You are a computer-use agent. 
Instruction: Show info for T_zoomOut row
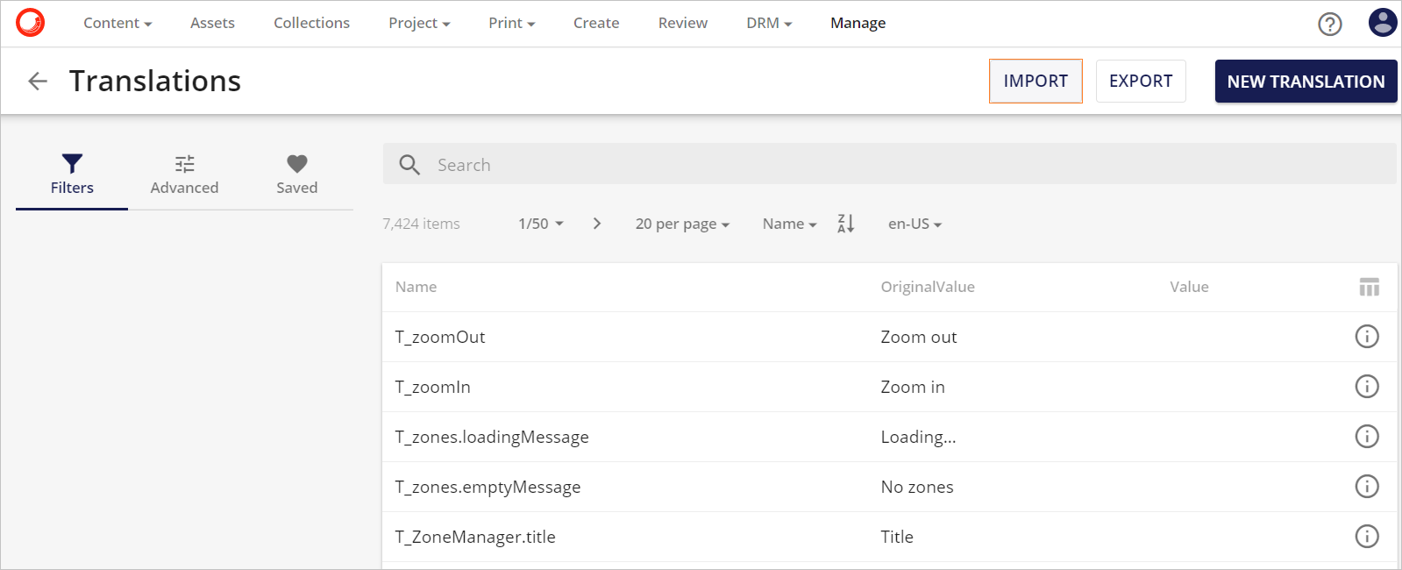point(1367,336)
